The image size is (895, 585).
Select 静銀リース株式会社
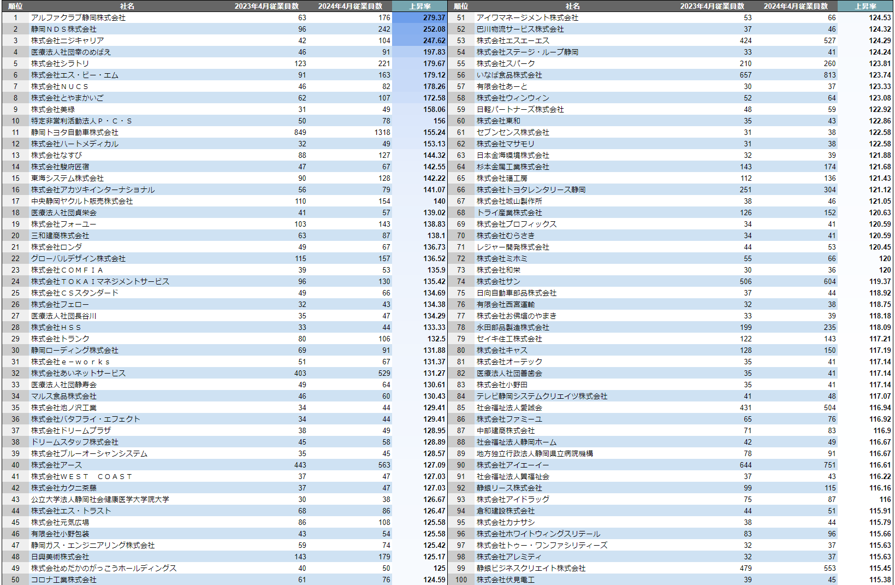(x=509, y=488)
